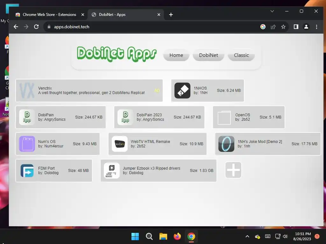Click the volume icon in system tray

click(x=285, y=236)
